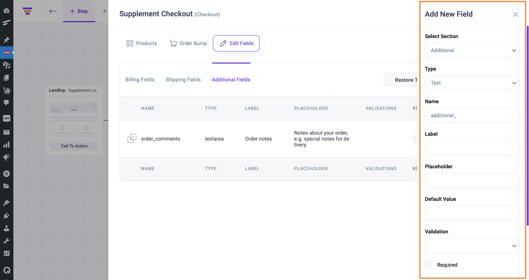Screen dimensions: 529x280
Task: Open Plugins plug icon
Action: pos(6,215)
